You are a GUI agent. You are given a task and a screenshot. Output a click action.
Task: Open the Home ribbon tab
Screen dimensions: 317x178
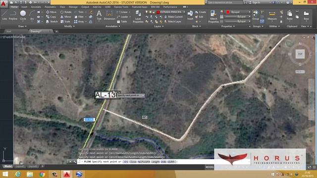point(14,7)
